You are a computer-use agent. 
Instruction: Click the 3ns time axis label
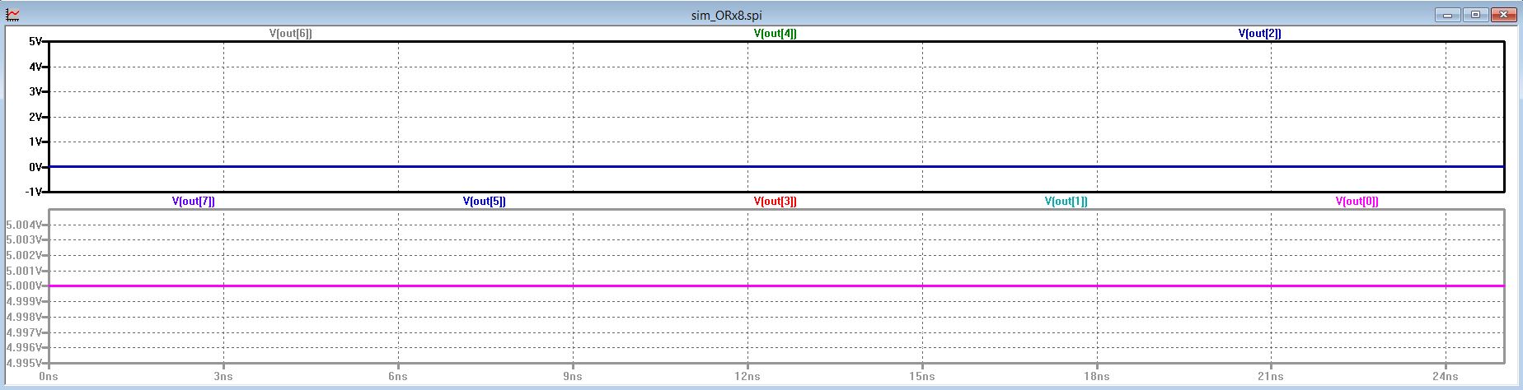pos(223,377)
